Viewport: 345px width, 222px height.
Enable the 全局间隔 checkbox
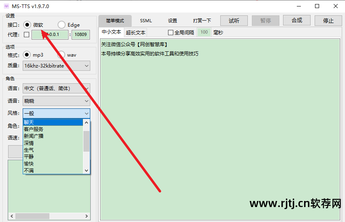(x=170, y=32)
